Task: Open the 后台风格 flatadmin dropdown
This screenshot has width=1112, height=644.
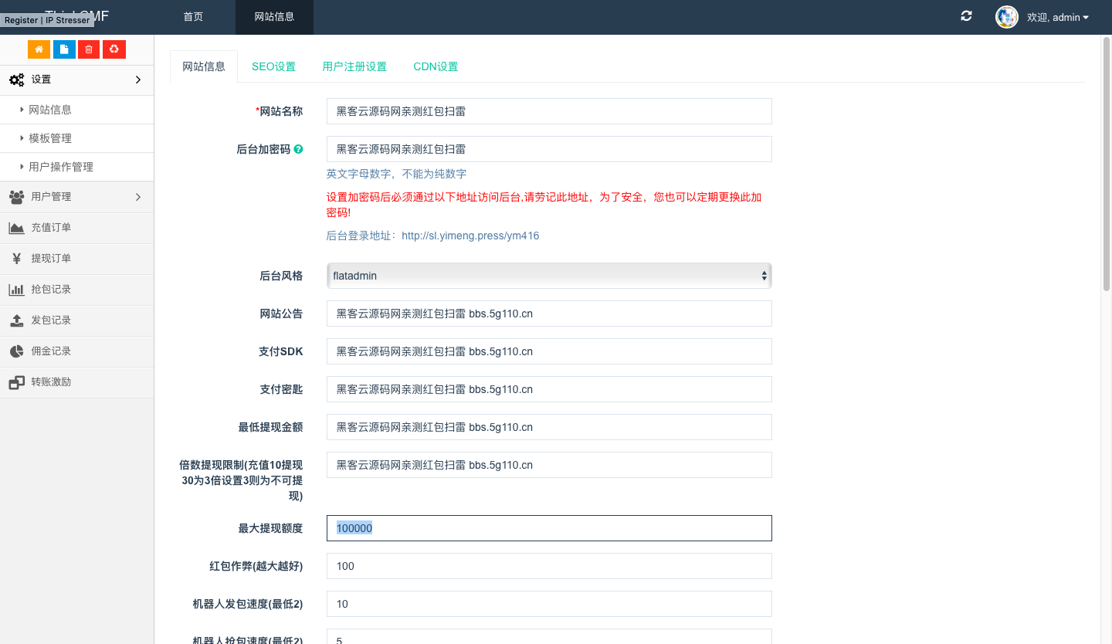Action: tap(548, 276)
